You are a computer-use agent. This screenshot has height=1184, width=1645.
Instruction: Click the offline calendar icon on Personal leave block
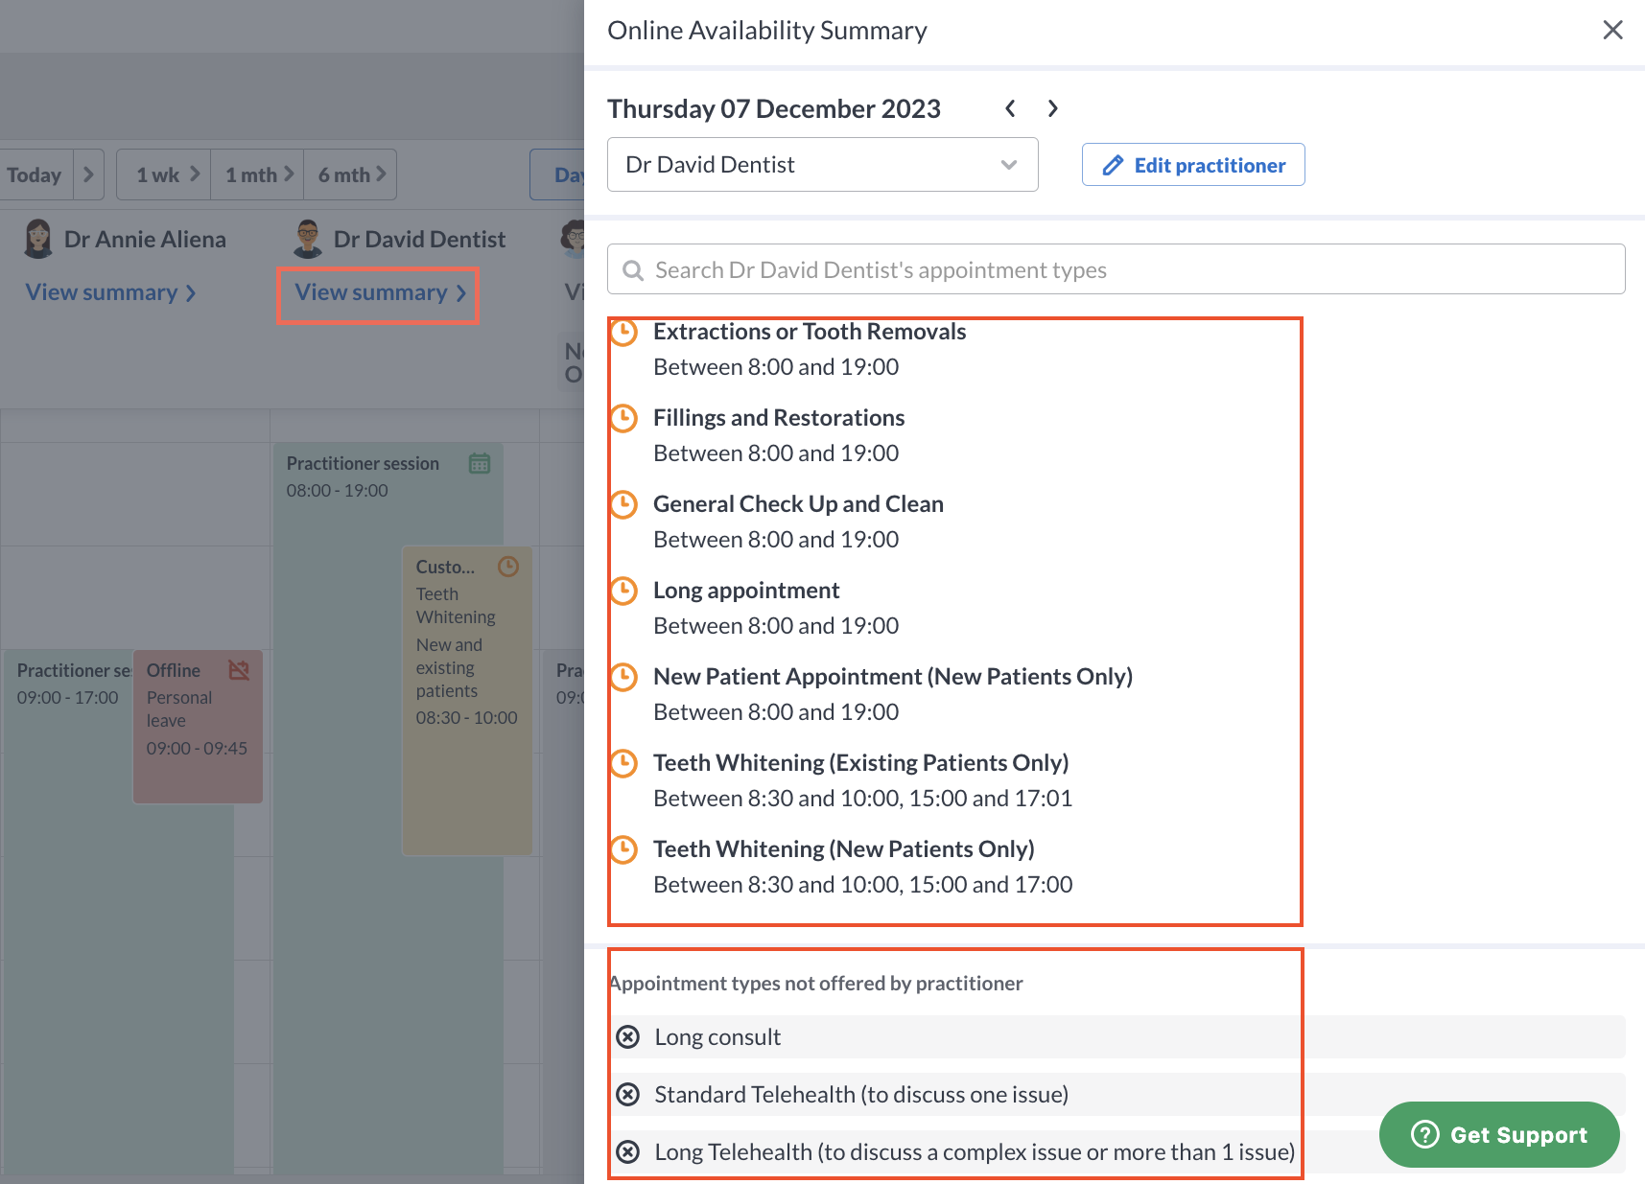click(239, 670)
